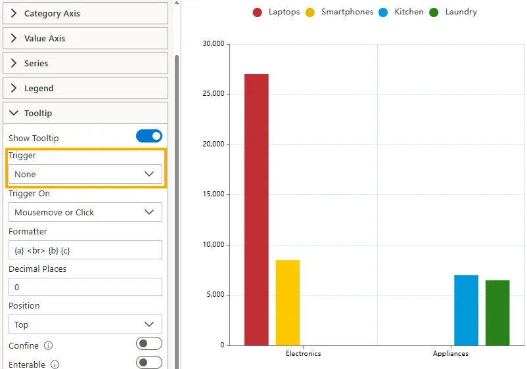Click the yellow Smartphones legend circle
This screenshot has width=527, height=369.
310,12
